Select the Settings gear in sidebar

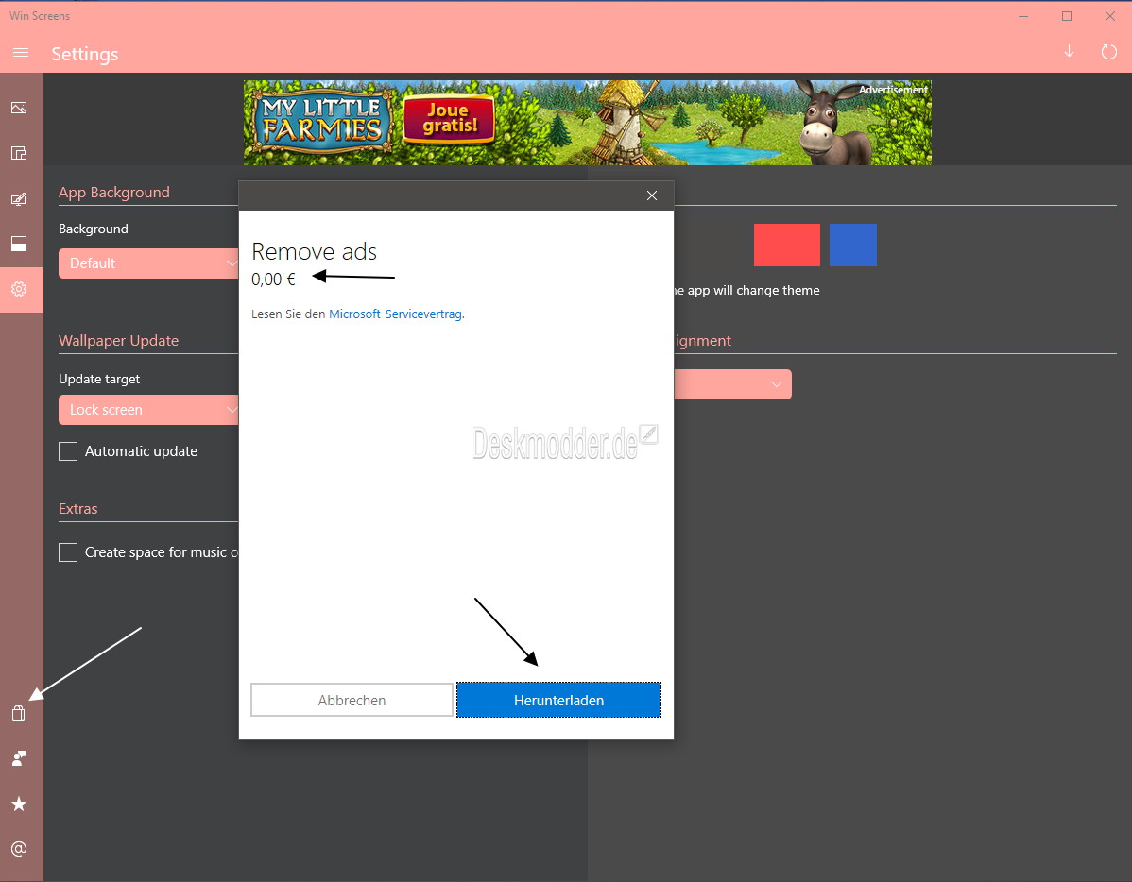pyautogui.click(x=19, y=289)
